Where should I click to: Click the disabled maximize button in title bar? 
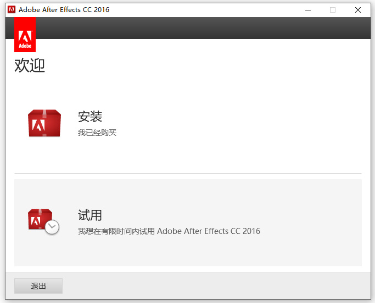[x=333, y=10]
